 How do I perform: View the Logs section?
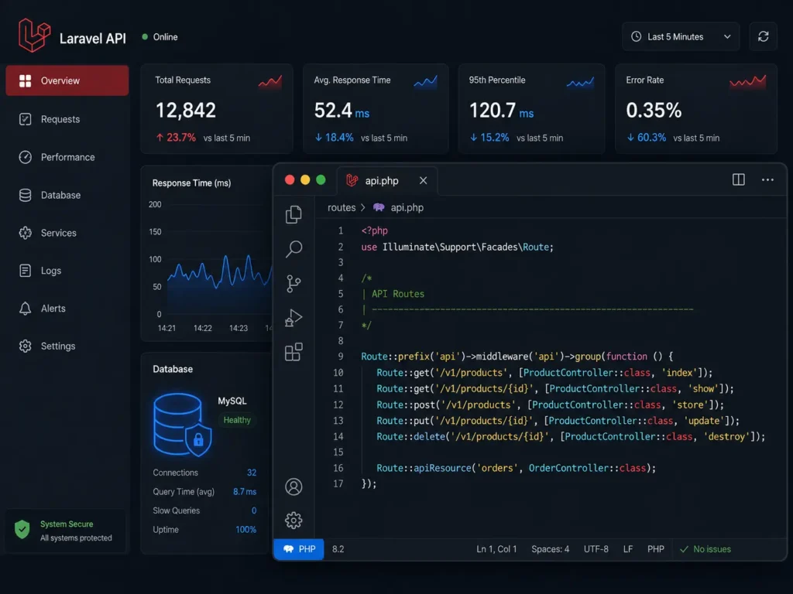coord(67,271)
